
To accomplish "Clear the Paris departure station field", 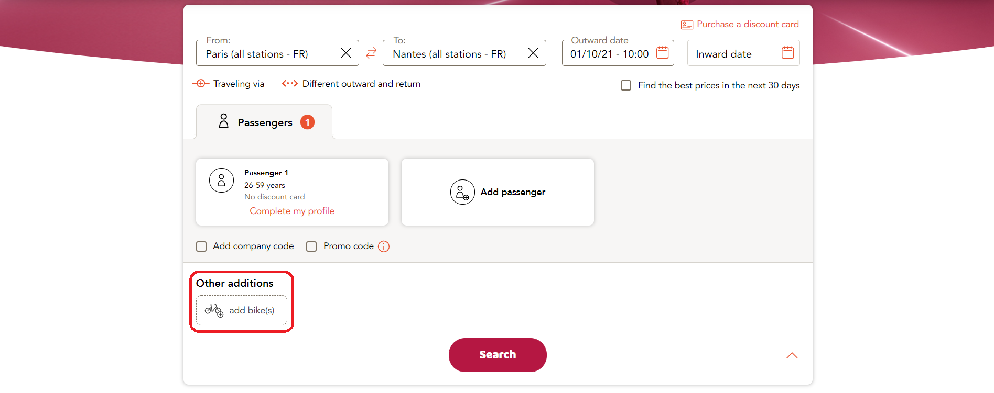I will (x=346, y=53).
